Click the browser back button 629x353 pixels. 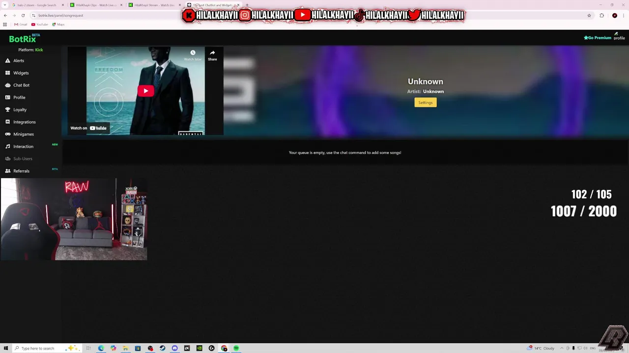click(x=6, y=15)
